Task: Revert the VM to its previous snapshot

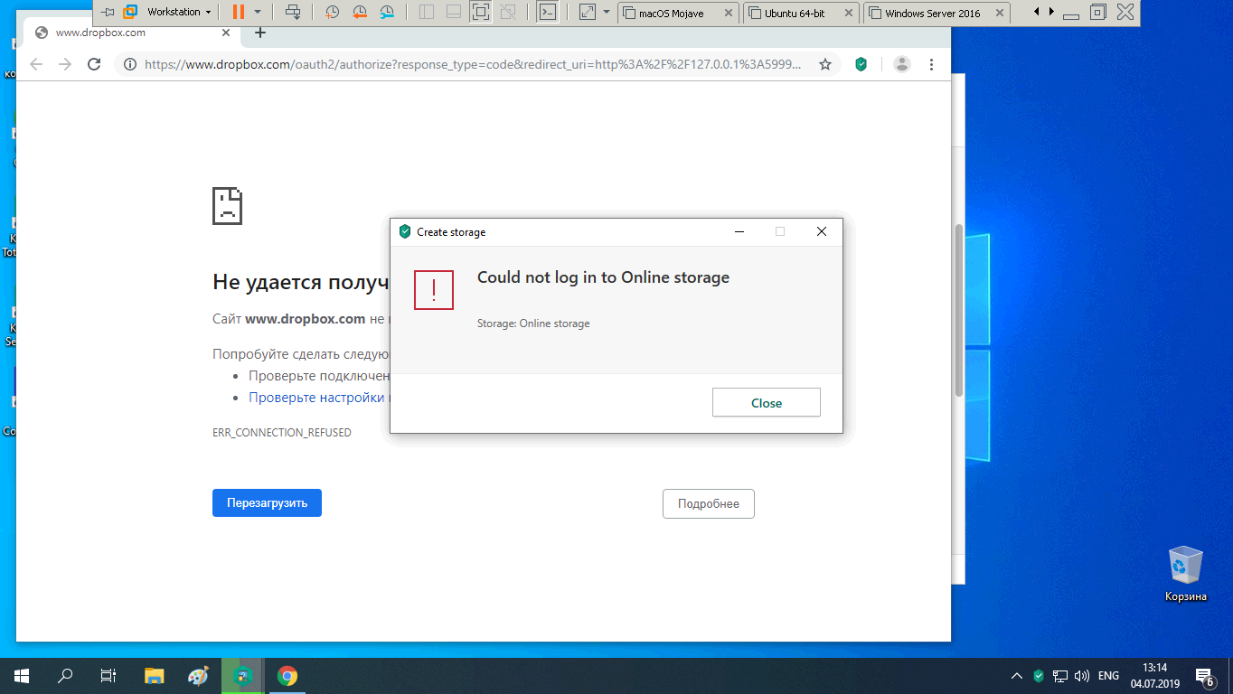Action: point(360,13)
